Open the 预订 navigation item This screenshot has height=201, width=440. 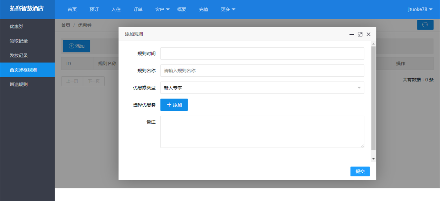tap(94, 9)
